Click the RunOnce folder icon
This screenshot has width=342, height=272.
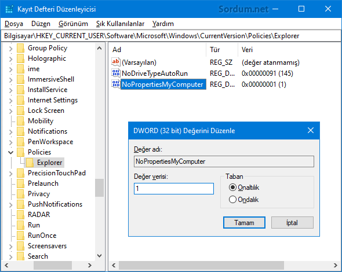click(20, 236)
